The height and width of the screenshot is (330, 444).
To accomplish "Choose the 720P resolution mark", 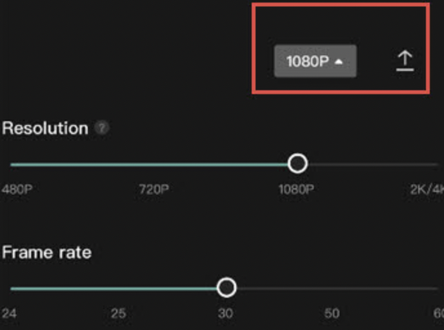I will pos(154,189).
